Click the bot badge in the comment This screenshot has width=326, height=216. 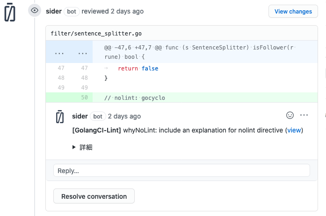(98, 116)
